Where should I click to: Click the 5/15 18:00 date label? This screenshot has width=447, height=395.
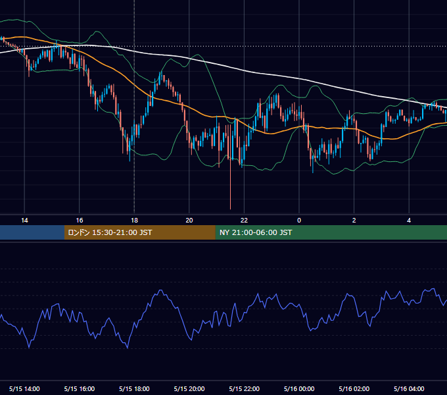(x=134, y=388)
